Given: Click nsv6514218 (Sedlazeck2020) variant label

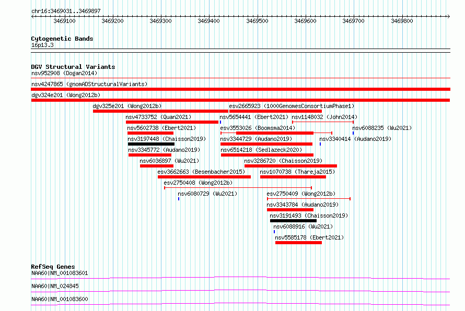Looking at the screenshot, I should click(x=261, y=150).
